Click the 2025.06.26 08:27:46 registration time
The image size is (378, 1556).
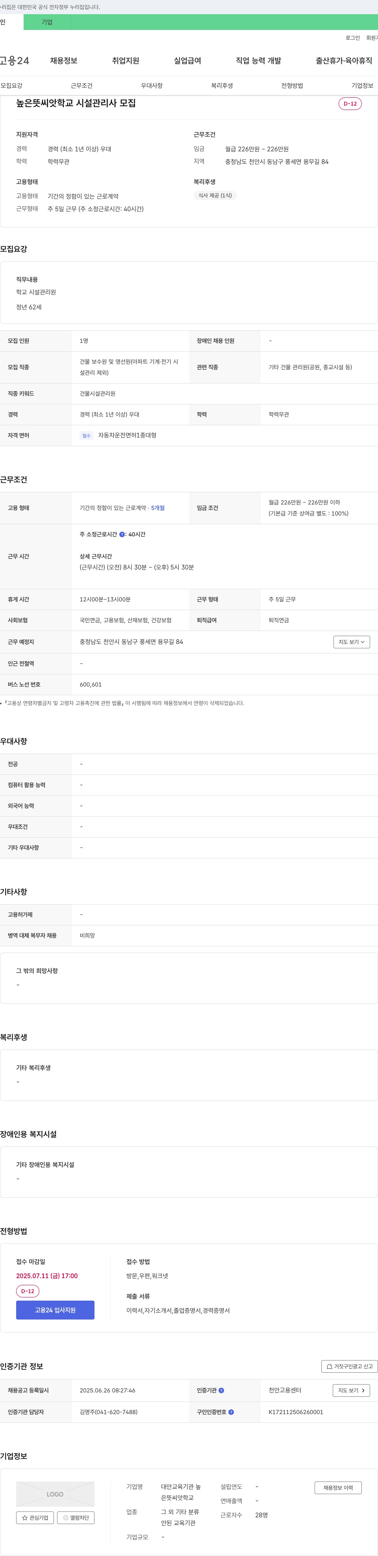coord(107,1390)
